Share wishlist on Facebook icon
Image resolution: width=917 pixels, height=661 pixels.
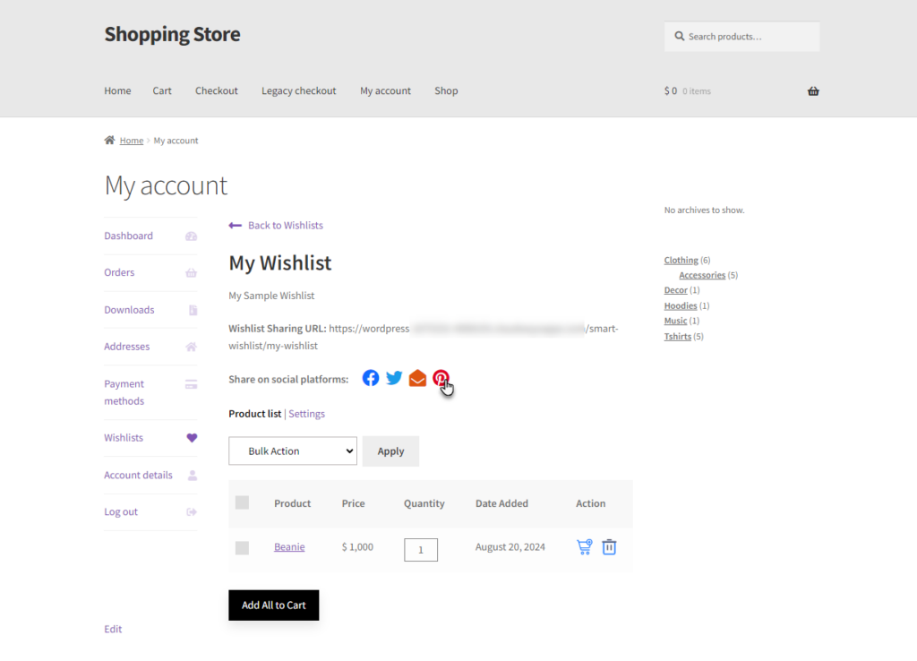coord(370,378)
